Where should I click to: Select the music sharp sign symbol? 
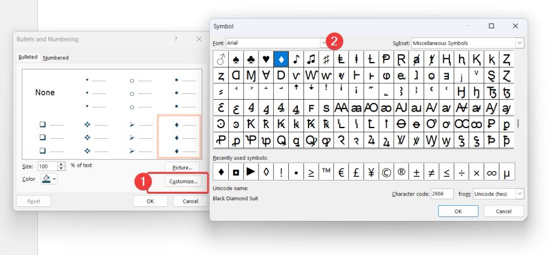coord(326,59)
